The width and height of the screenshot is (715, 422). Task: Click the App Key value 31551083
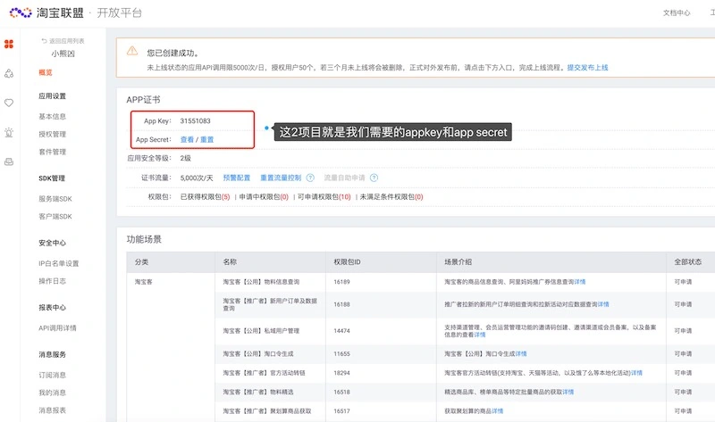click(195, 121)
